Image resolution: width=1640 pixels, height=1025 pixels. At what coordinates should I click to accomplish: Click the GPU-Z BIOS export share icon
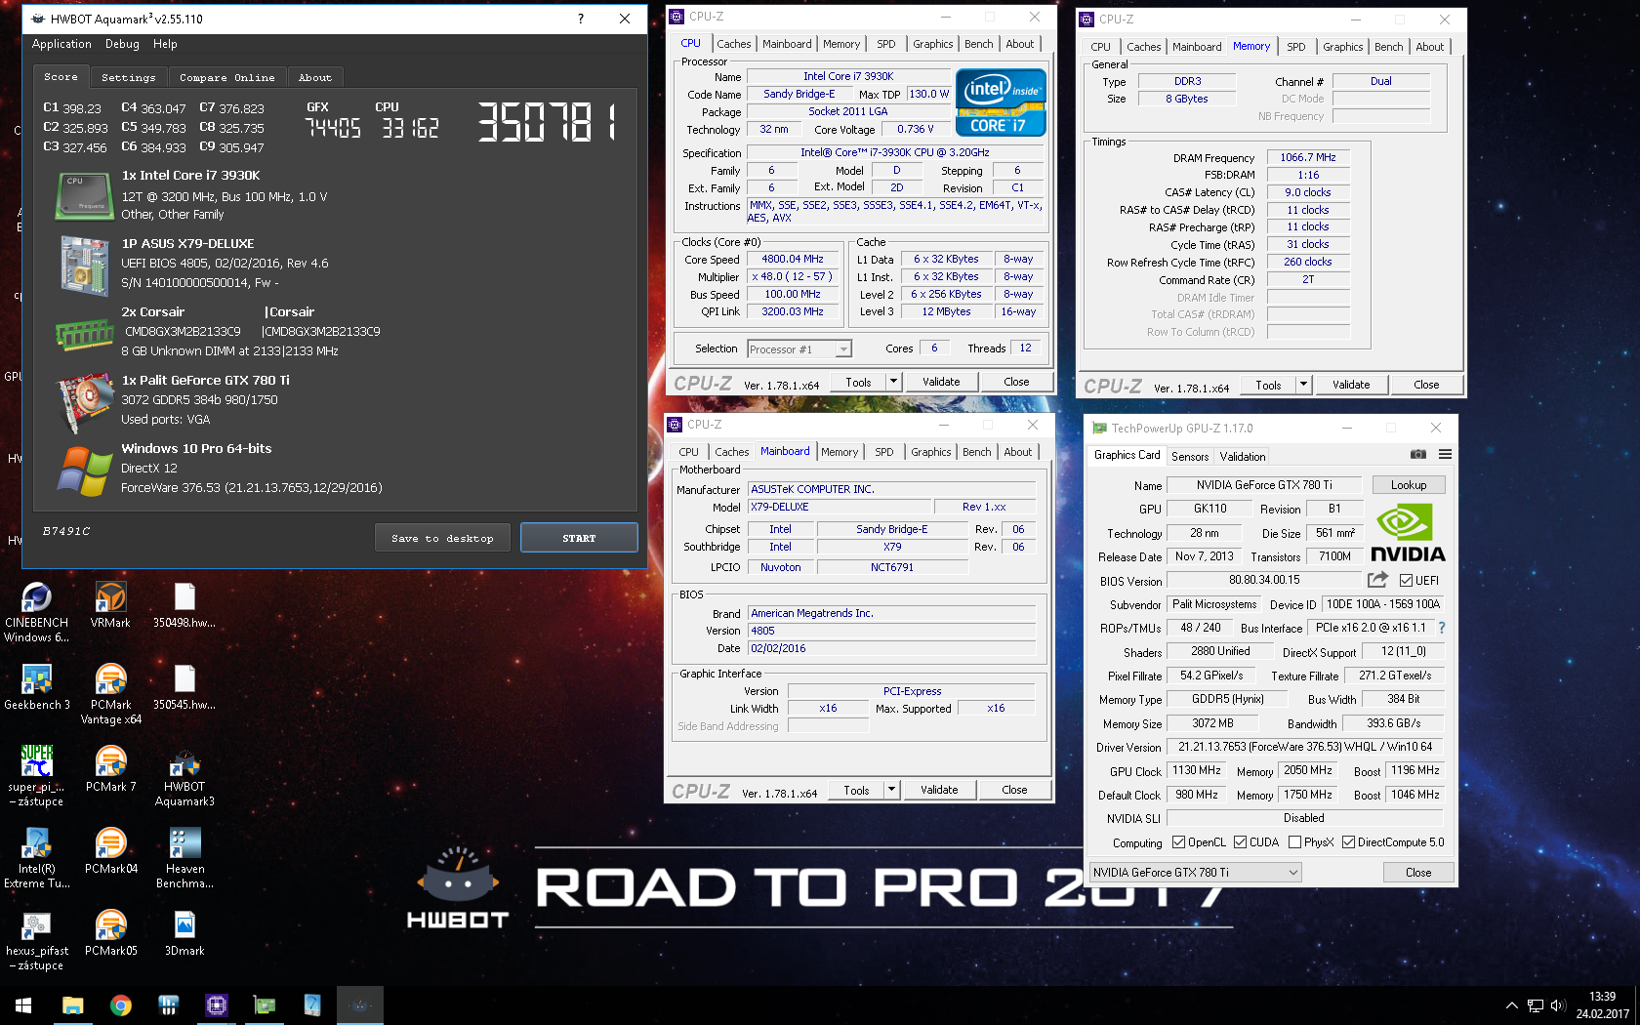(1377, 580)
